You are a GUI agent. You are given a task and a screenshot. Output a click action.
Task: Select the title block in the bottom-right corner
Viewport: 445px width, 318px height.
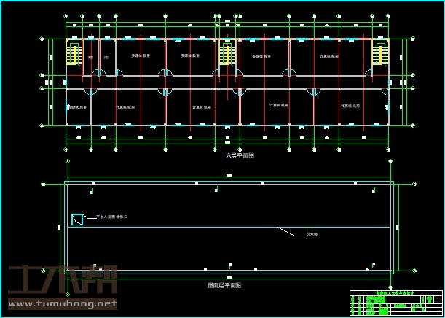coord(395,302)
